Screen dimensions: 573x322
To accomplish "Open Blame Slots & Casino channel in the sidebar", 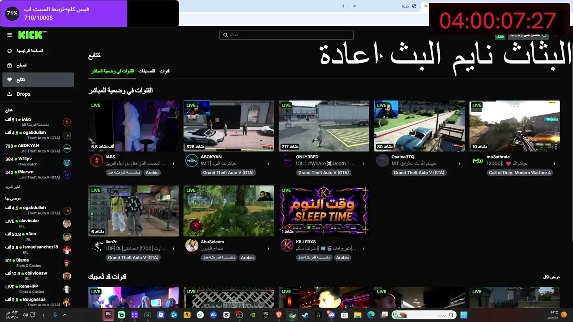I will tap(38, 263).
